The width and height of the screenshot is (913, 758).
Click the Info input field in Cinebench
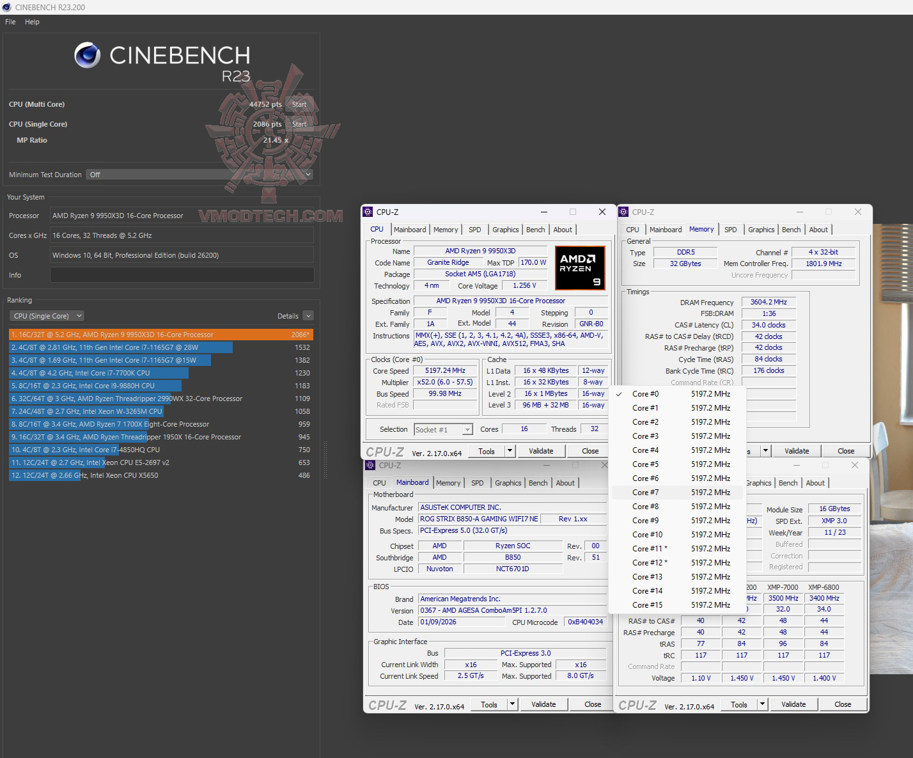click(182, 275)
